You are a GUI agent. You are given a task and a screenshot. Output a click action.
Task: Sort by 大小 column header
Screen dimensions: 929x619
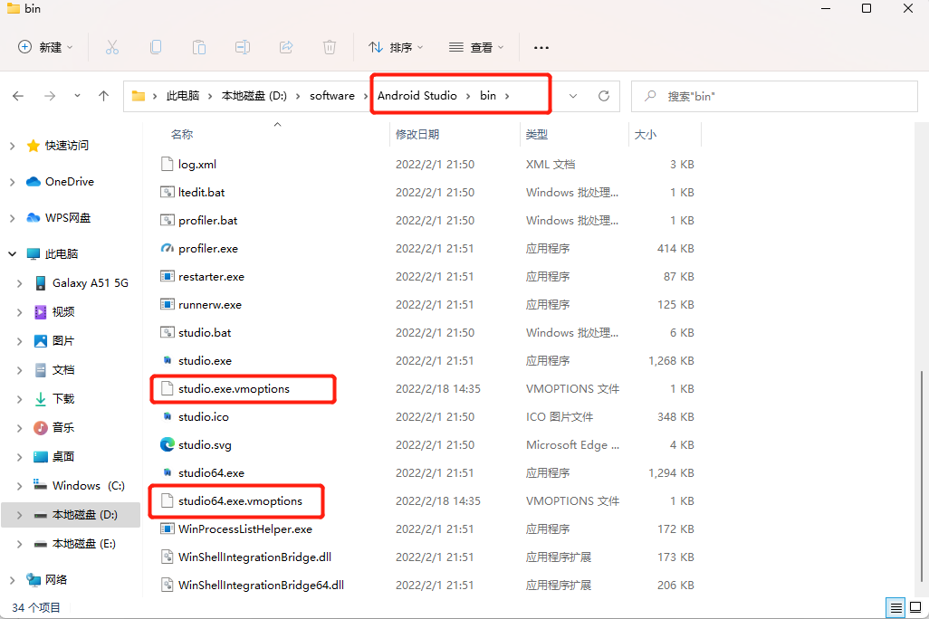[x=646, y=135]
